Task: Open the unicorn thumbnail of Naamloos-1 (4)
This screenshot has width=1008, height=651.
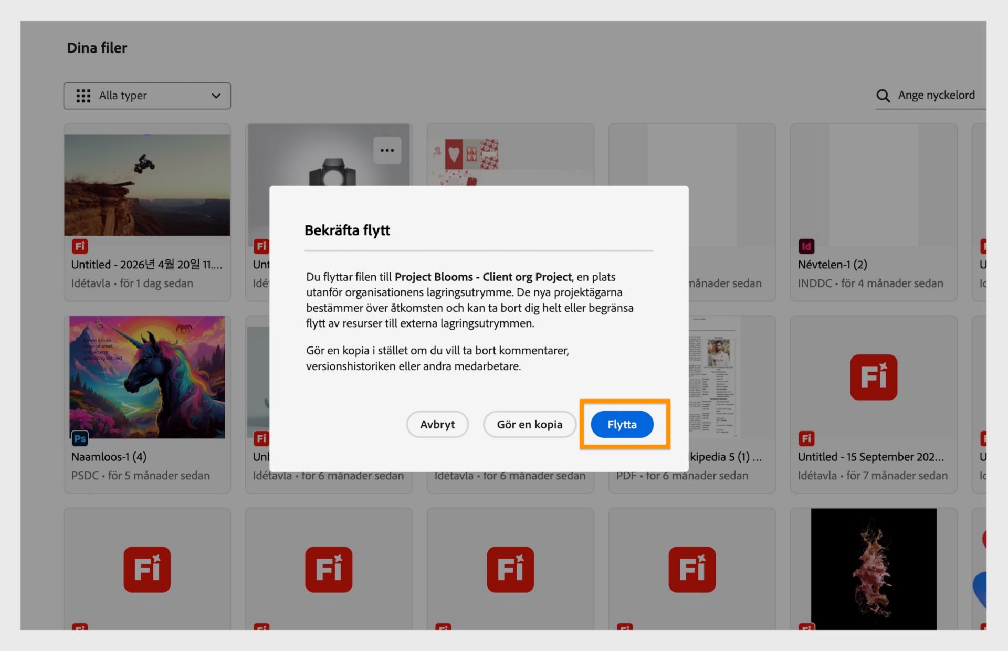Action: click(147, 377)
